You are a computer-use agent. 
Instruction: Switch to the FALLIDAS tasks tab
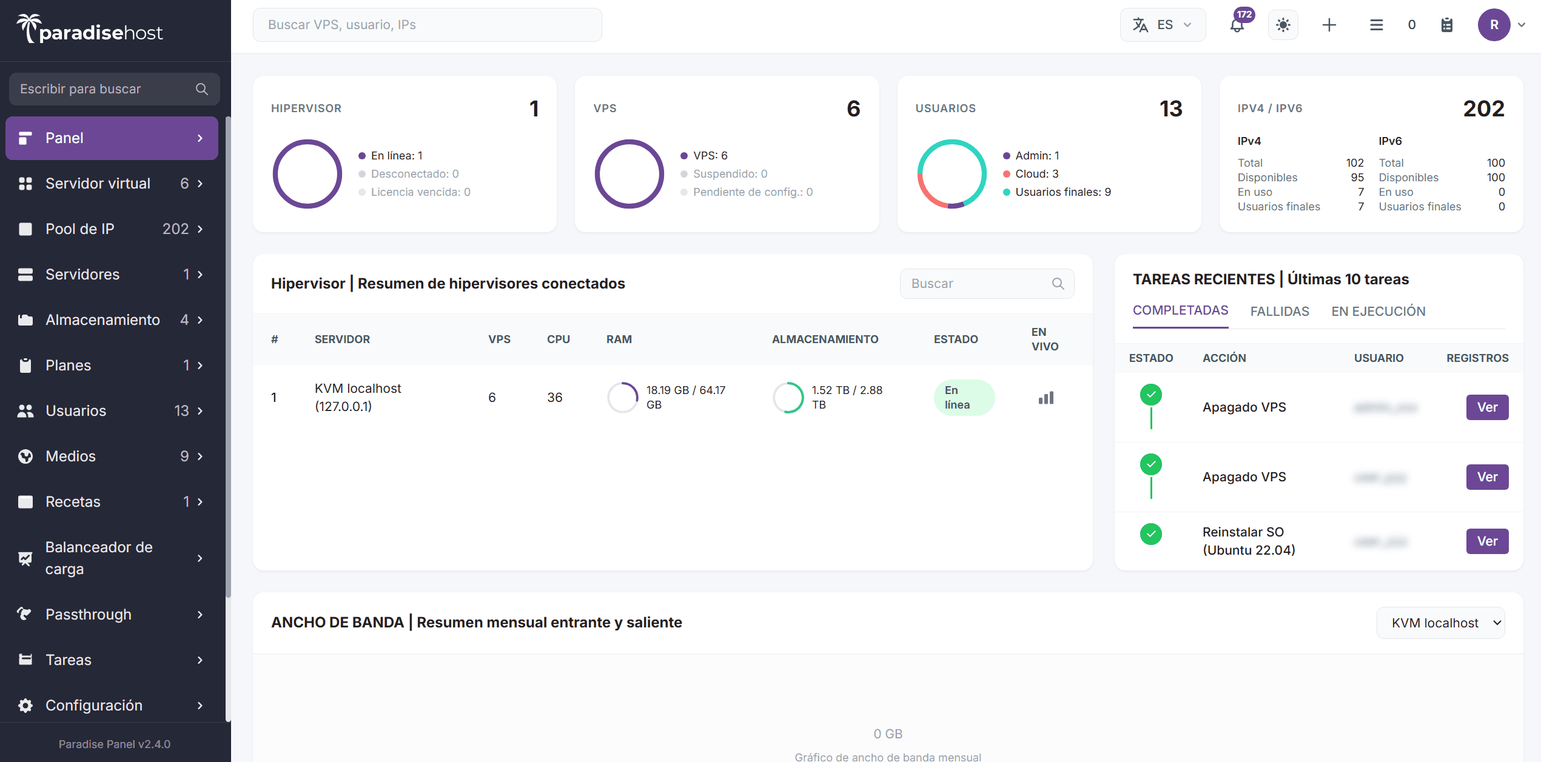tap(1280, 311)
